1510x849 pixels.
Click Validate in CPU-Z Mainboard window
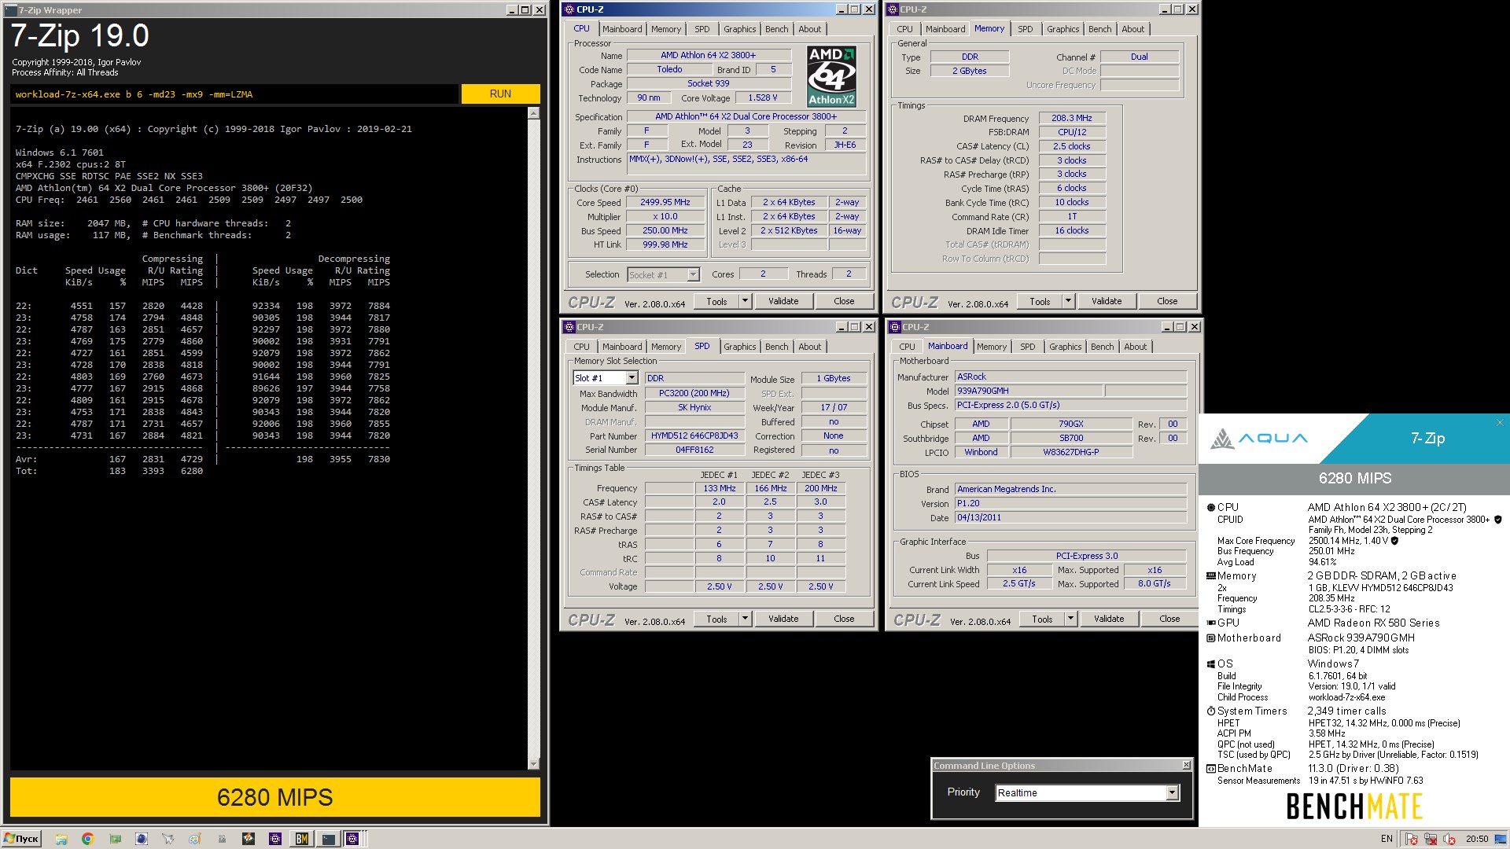coord(1109,619)
